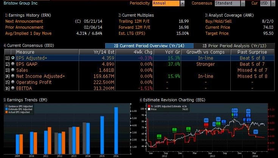
Task: Click the Measure column header
Action: click(47, 52)
